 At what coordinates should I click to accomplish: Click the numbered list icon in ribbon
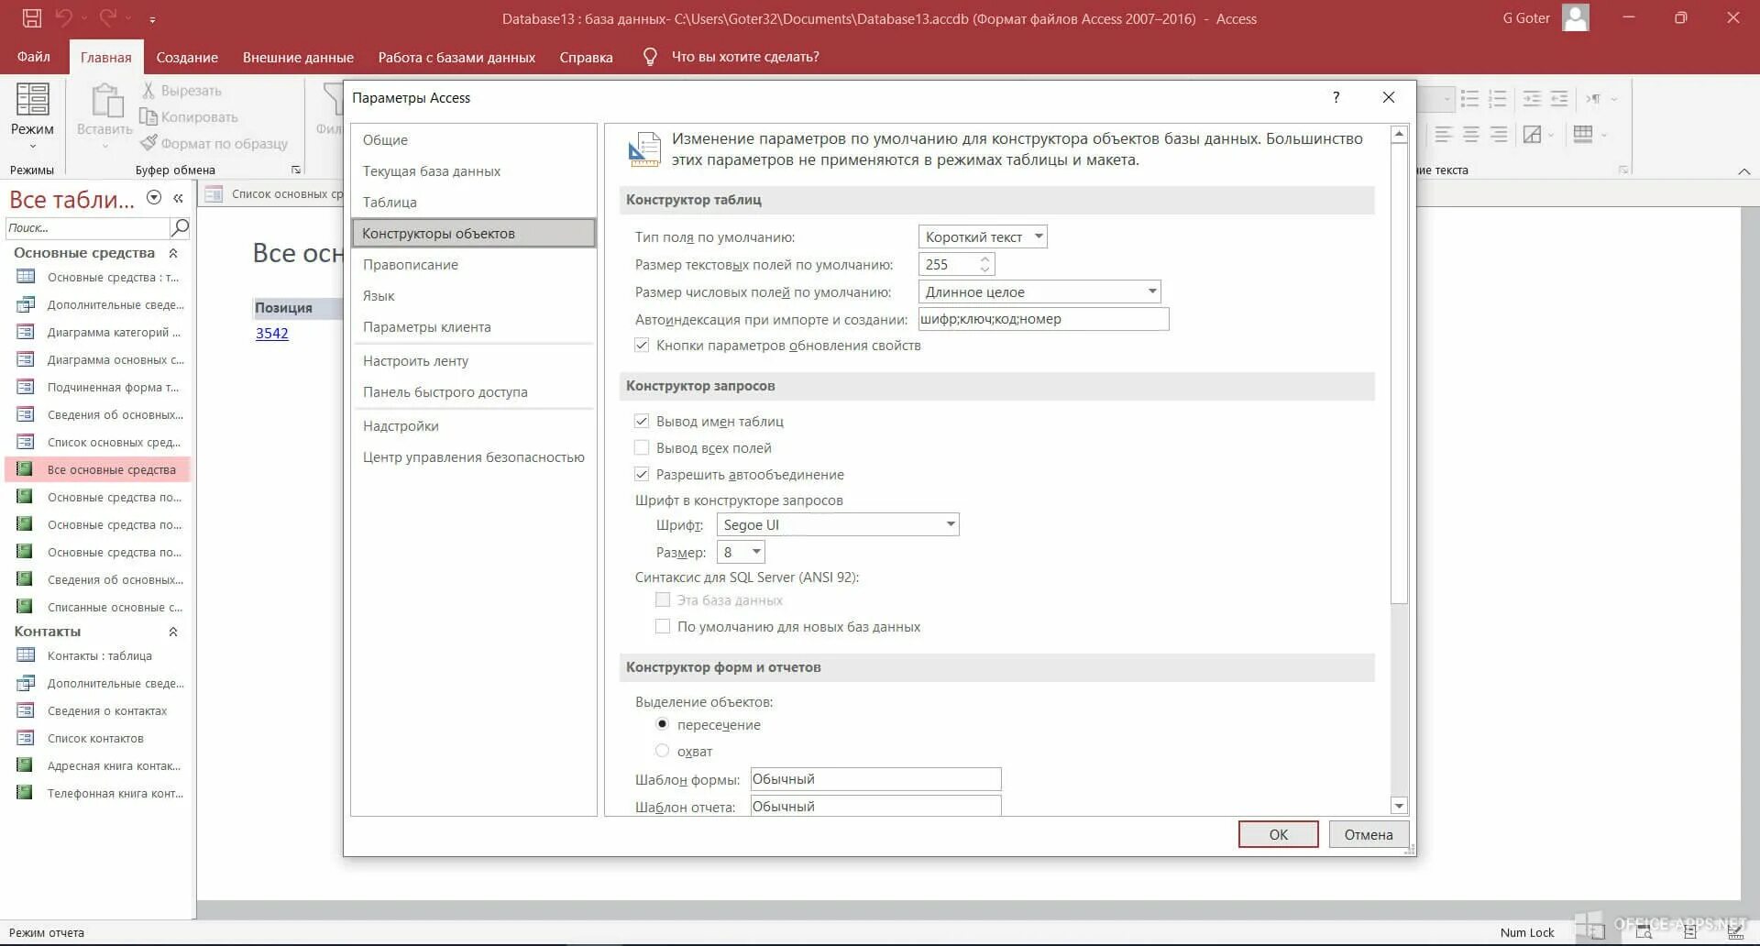point(1498,98)
